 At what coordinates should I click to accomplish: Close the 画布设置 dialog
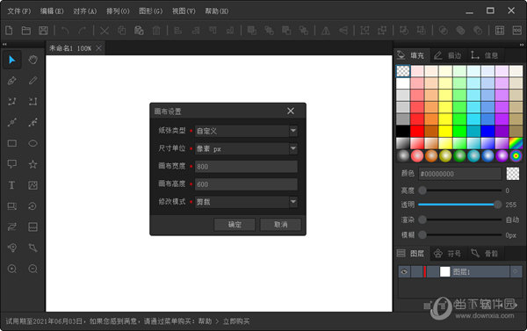tap(291, 111)
